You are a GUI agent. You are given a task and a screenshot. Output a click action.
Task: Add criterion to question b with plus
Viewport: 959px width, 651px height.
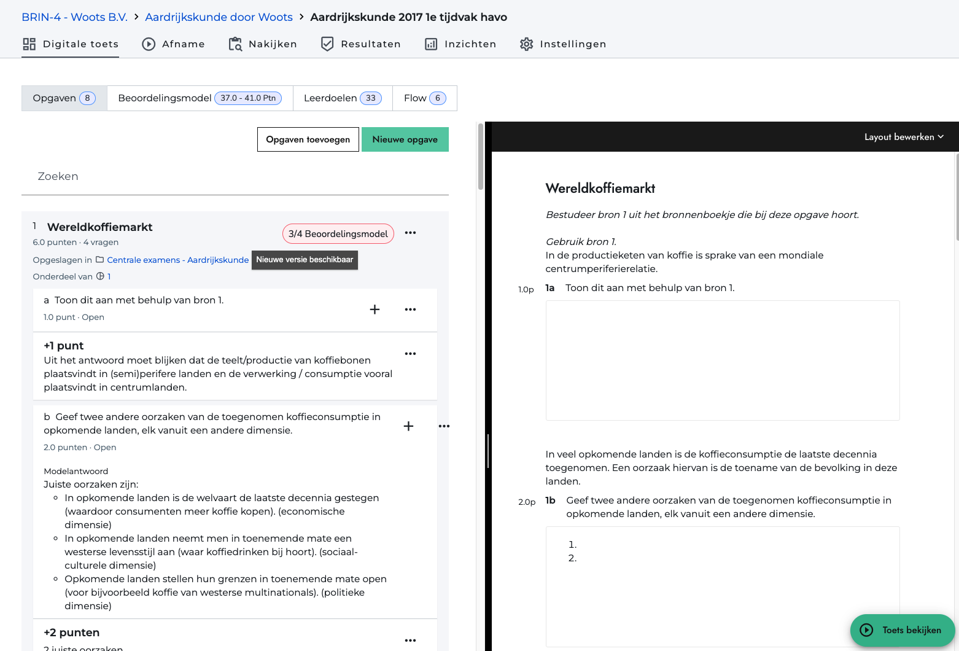(408, 426)
